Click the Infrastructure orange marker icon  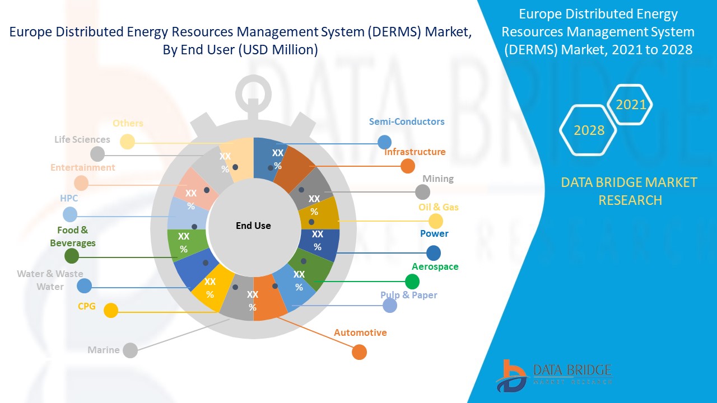pos(407,166)
